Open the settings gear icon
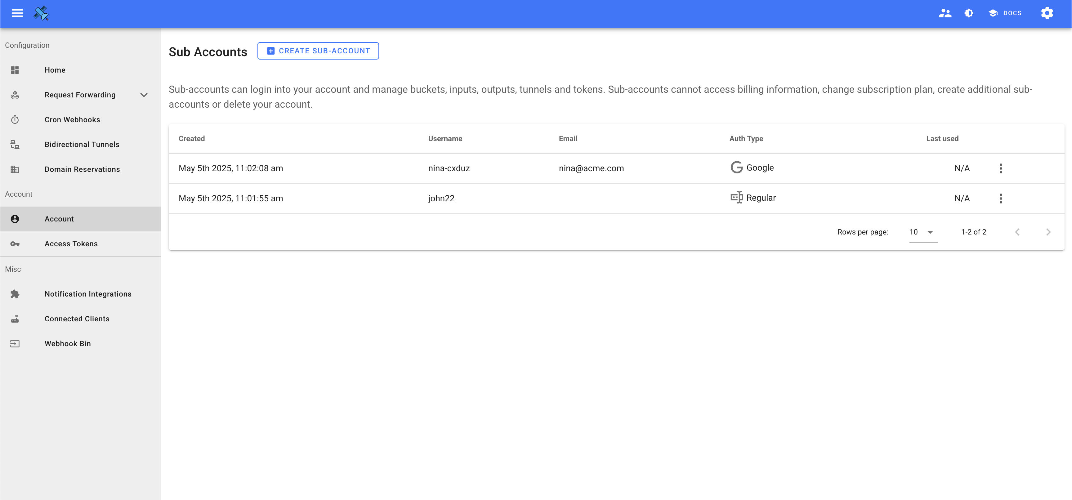 [1047, 13]
